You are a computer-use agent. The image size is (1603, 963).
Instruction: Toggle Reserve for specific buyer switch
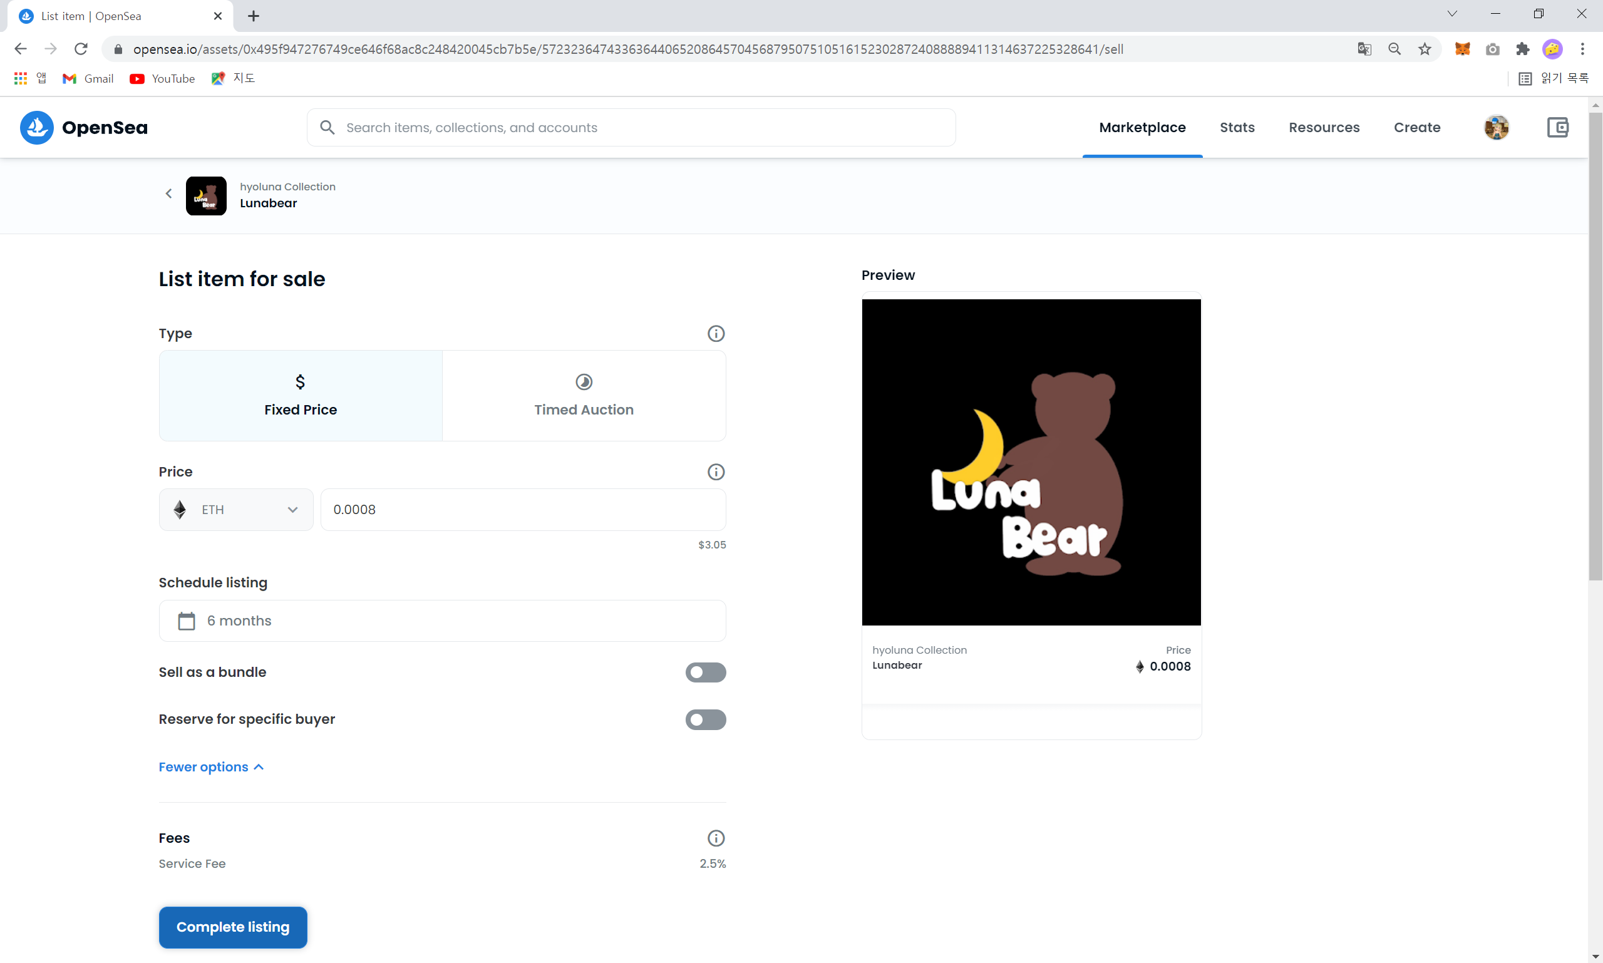(705, 719)
